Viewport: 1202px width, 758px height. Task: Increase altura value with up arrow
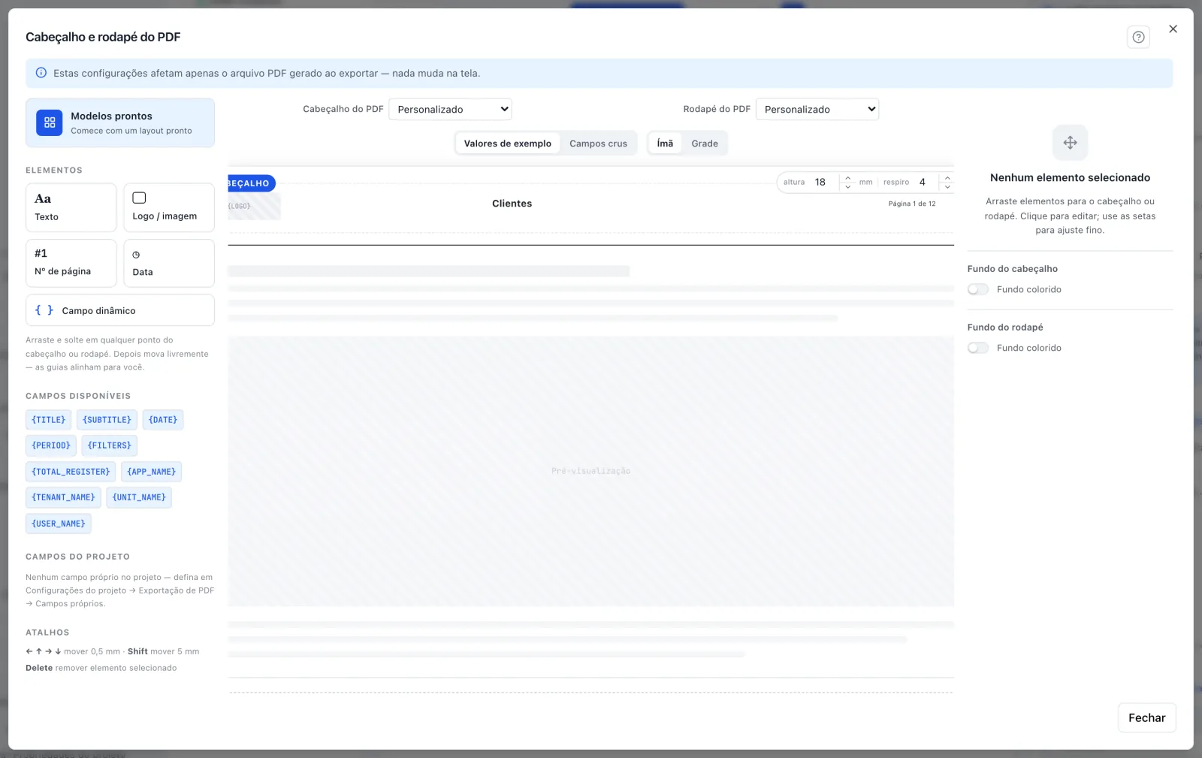coord(848,178)
